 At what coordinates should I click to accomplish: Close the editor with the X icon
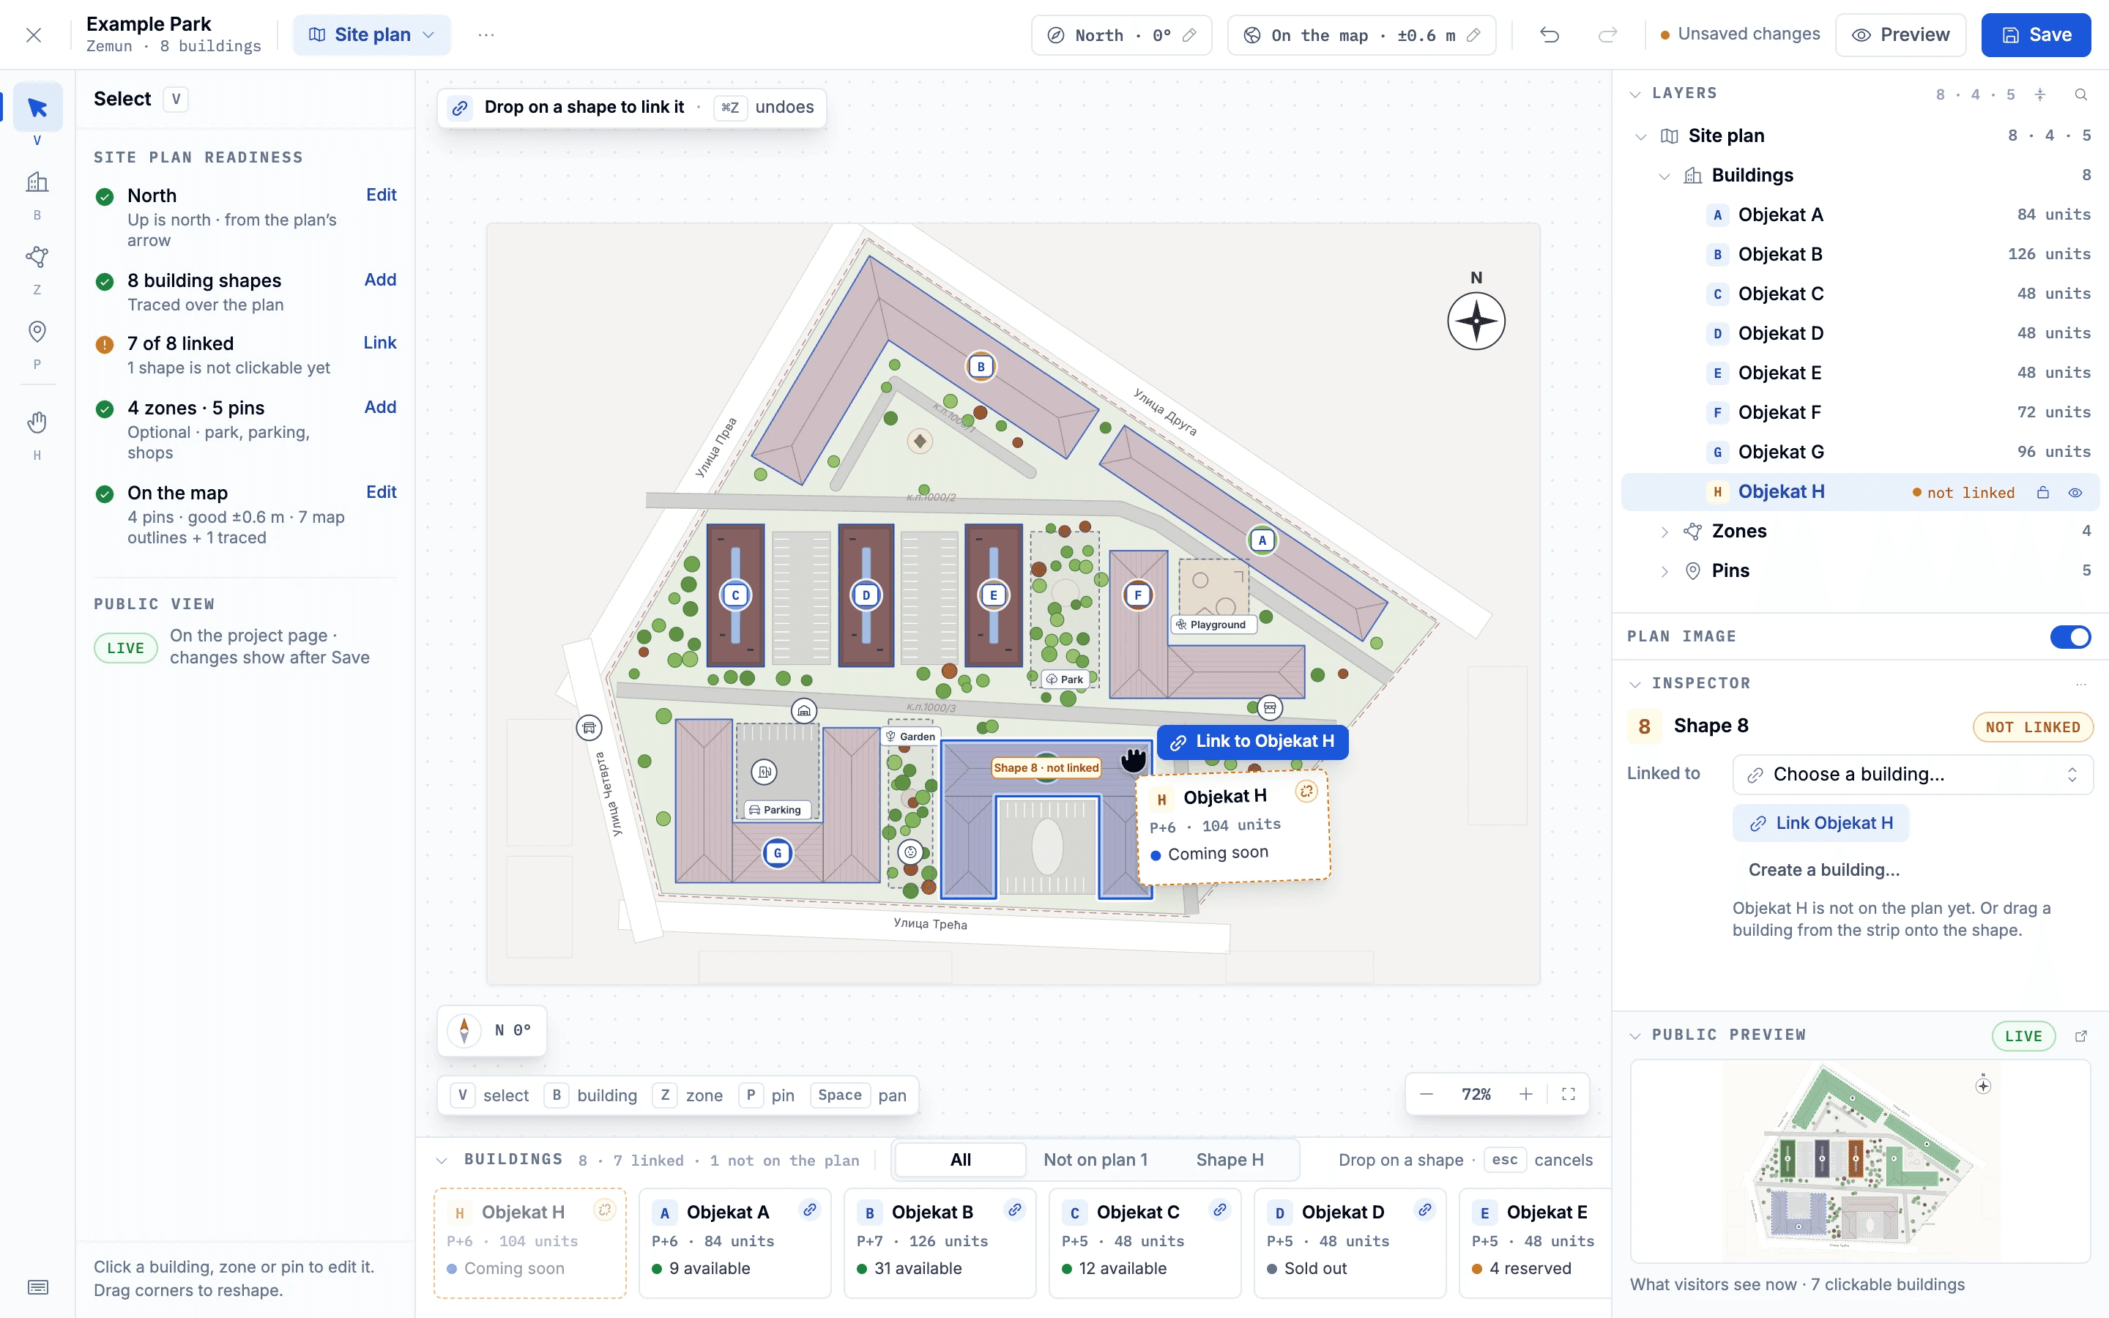(x=33, y=35)
